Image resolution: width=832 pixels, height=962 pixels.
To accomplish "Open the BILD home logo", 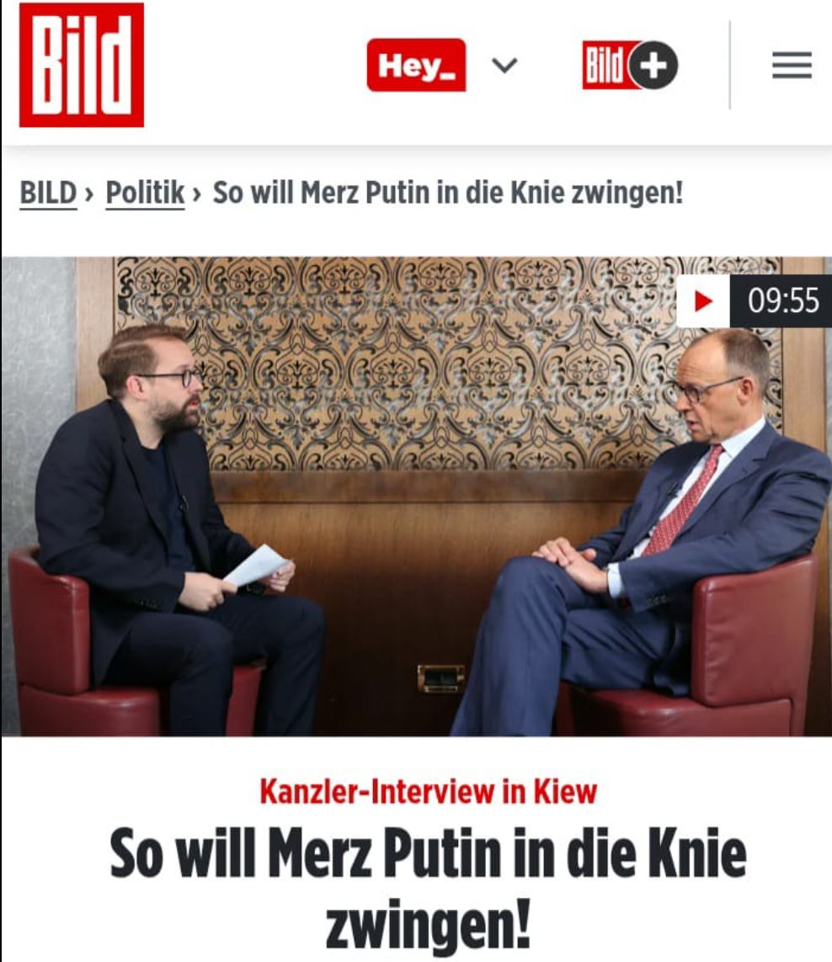I will coord(82,65).
